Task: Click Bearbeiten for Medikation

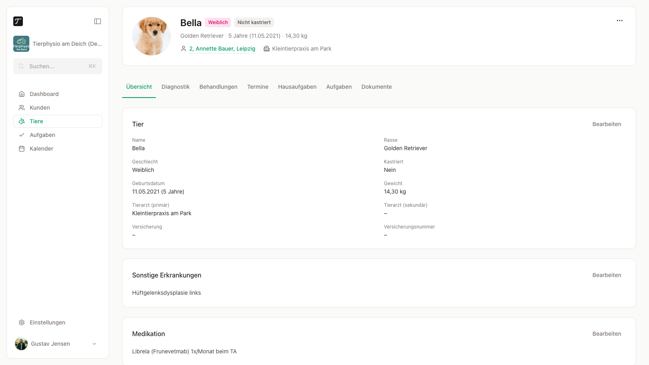Action: tap(607, 334)
